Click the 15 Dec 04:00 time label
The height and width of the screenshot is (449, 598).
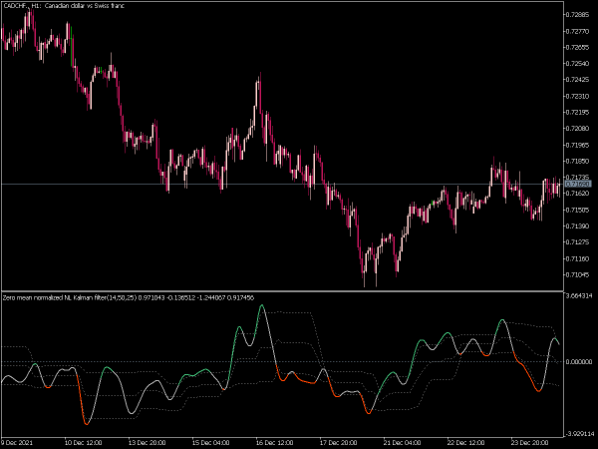point(210,443)
